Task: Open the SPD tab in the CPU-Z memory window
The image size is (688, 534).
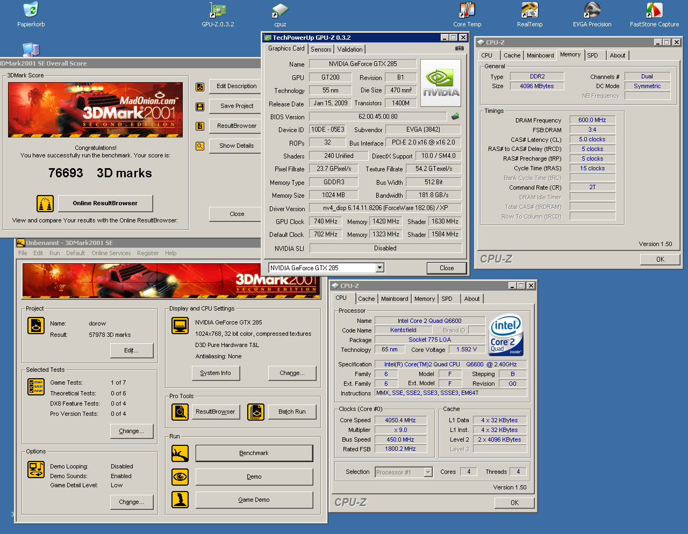Action: coord(592,55)
